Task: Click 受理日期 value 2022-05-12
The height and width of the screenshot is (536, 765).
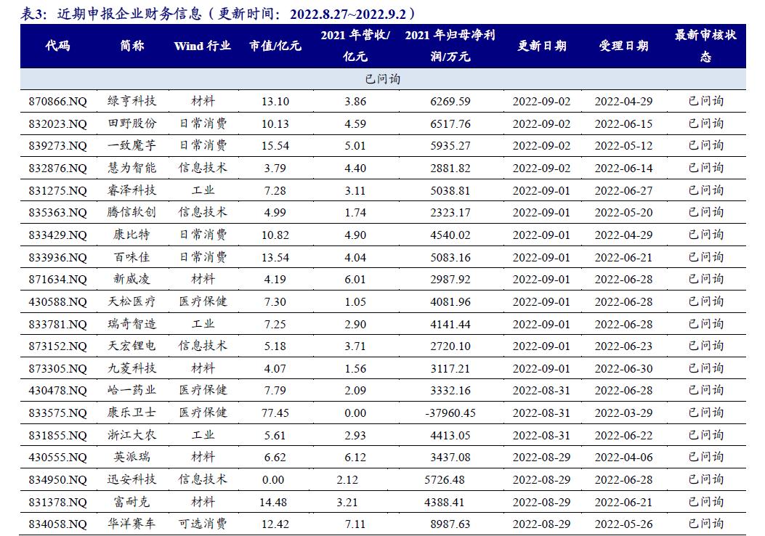Action: [623, 146]
